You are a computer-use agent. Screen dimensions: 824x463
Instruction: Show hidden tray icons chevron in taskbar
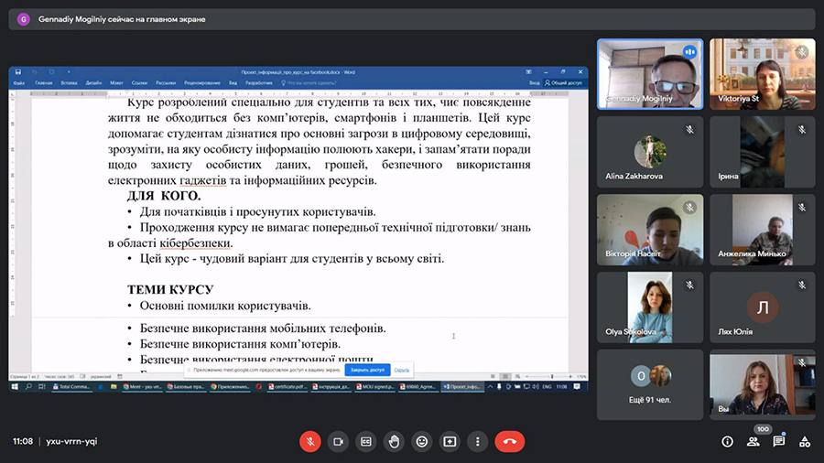click(490, 386)
